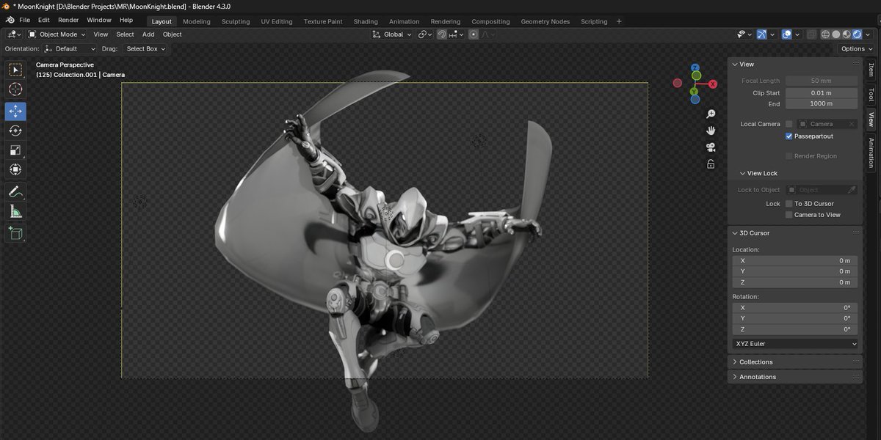This screenshot has height=440, width=881.
Task: Open the editor type selector icon
Action: (14, 34)
